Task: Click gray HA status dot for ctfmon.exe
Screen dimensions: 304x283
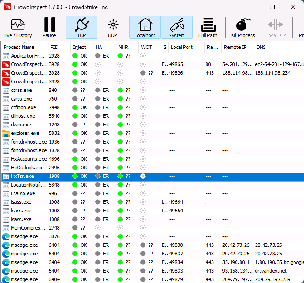Action: point(97,107)
